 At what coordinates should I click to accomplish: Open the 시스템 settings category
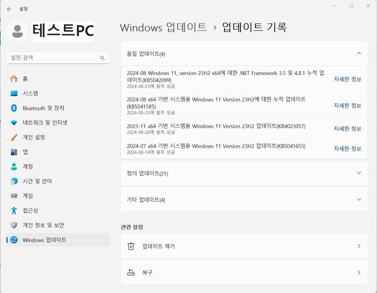pos(58,93)
